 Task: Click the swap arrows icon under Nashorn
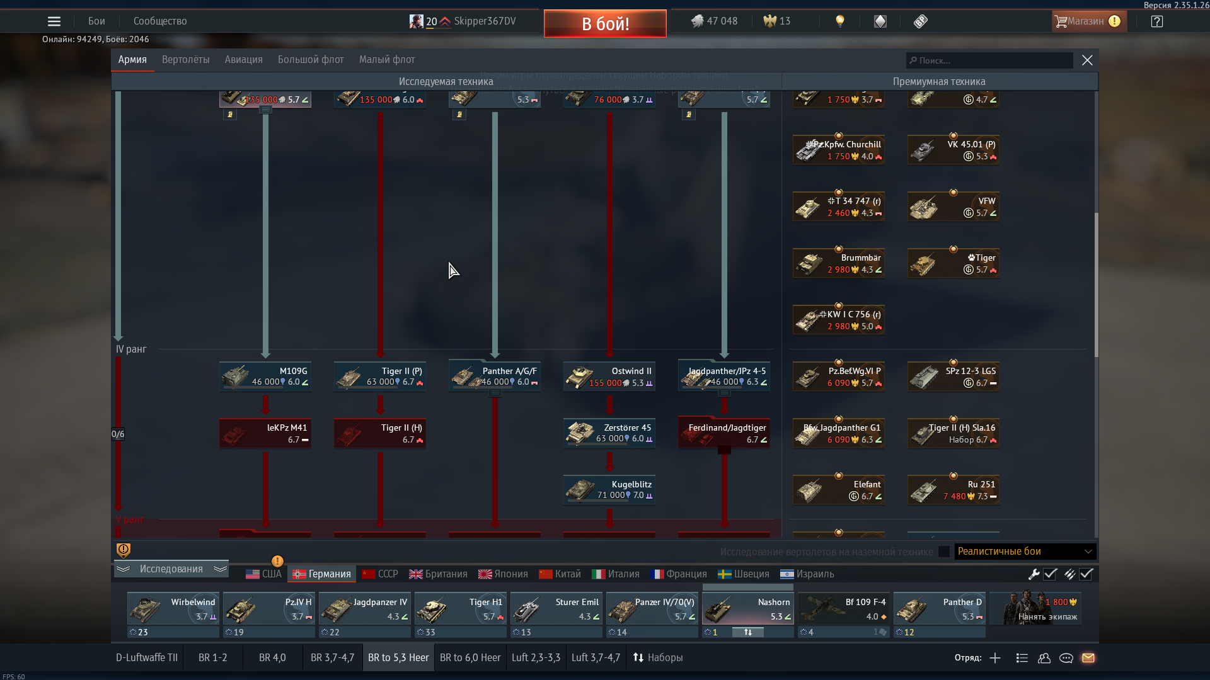(x=748, y=632)
